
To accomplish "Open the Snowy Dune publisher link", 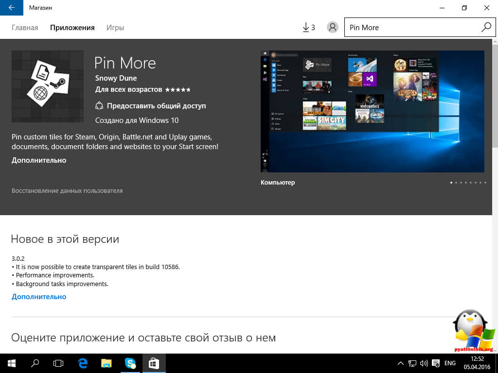I will pos(116,78).
